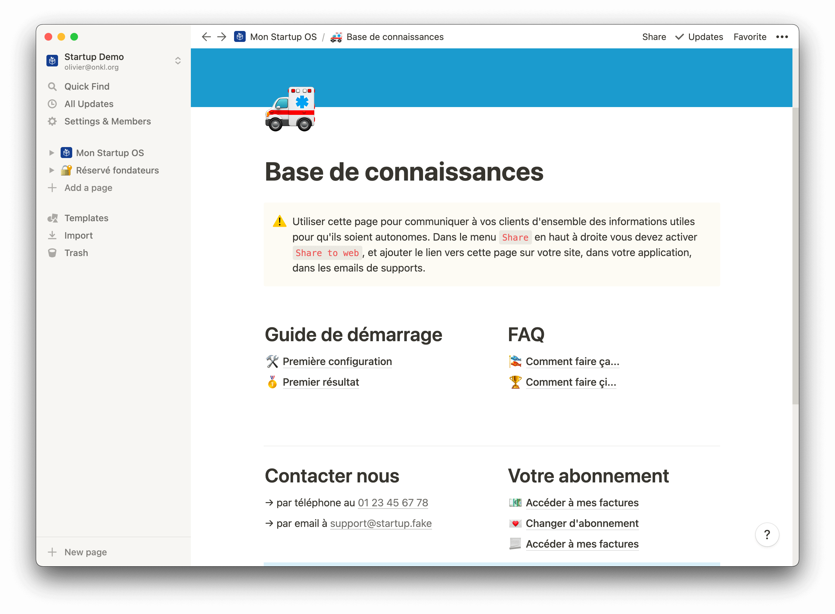Toggle Updates following checkmark
Screen dimensions: 835x614
[x=679, y=37]
